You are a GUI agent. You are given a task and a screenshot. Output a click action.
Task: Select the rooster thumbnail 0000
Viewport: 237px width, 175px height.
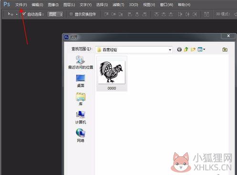tap(112, 72)
